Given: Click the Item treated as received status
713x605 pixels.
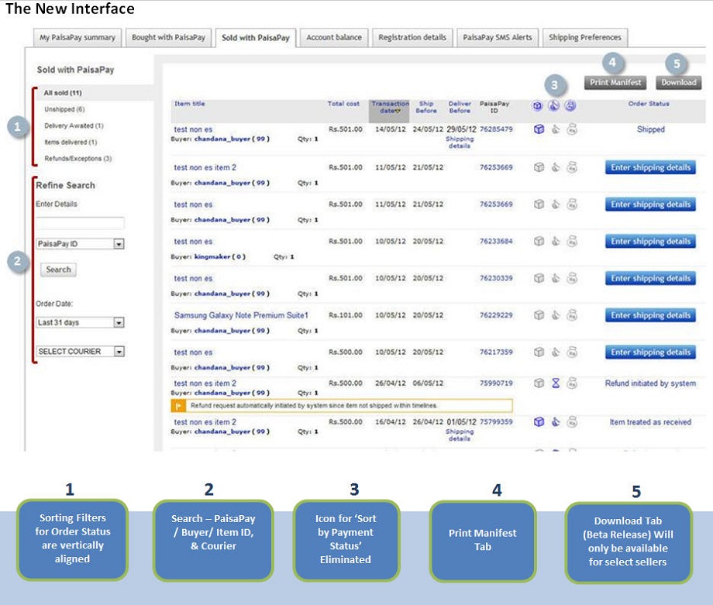Looking at the screenshot, I should pos(650,422).
